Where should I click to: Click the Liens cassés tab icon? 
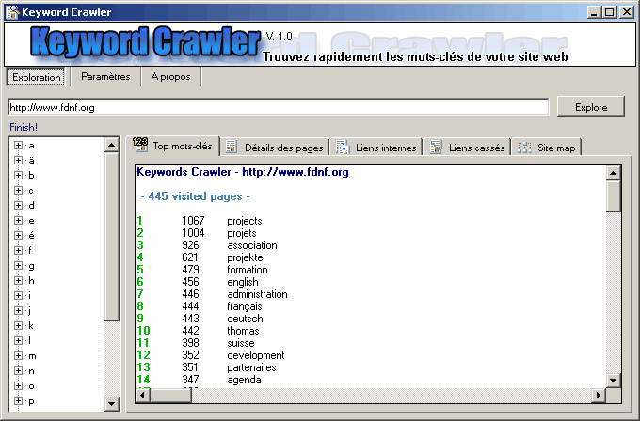[436, 147]
